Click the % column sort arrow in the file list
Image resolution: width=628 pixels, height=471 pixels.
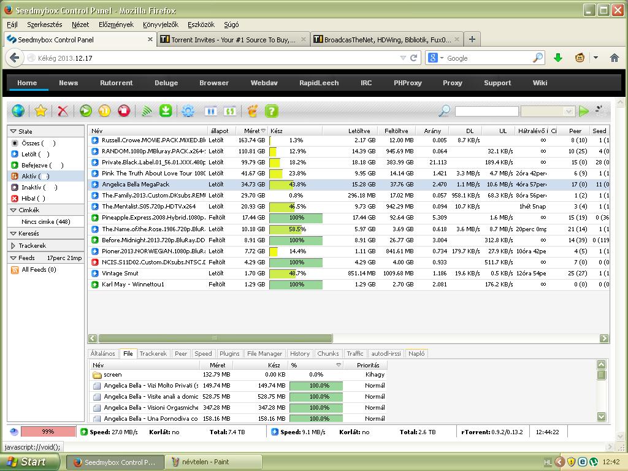pyautogui.click(x=339, y=365)
